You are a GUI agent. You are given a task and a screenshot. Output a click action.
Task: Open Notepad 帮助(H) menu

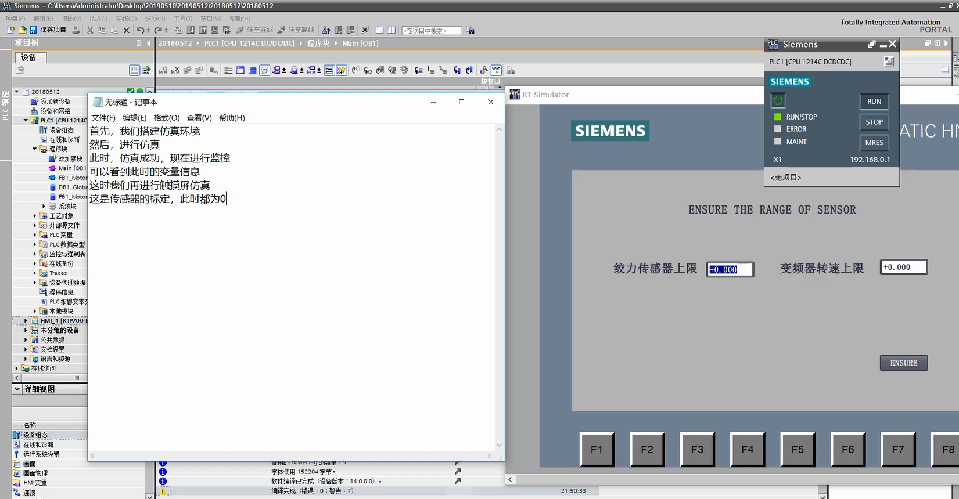232,117
